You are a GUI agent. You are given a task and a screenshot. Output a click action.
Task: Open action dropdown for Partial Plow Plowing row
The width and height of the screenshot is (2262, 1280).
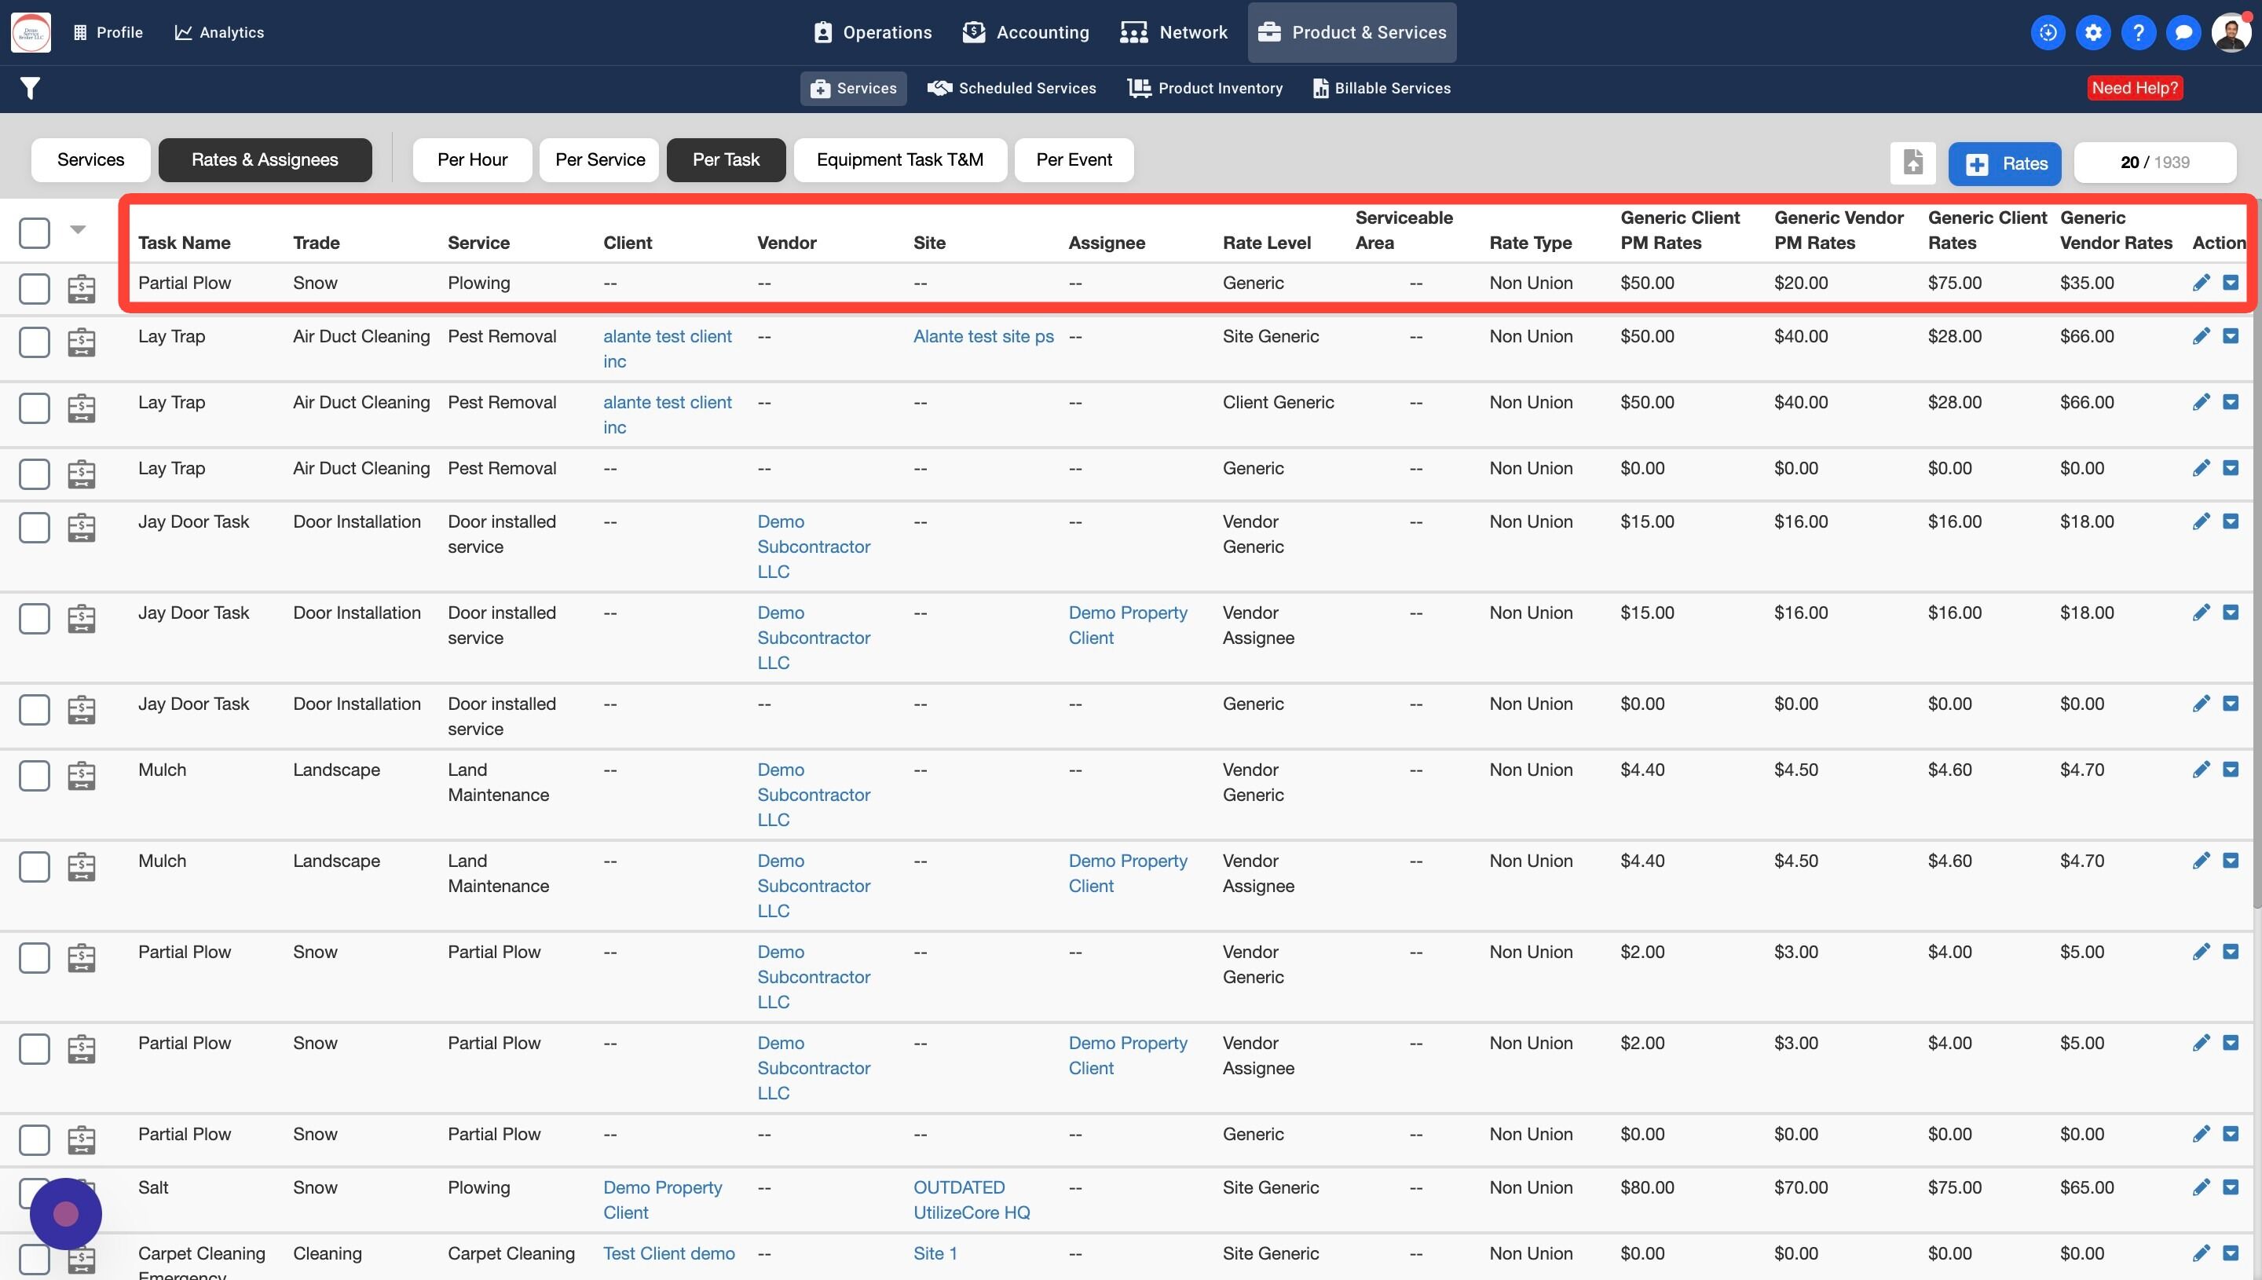click(2231, 283)
